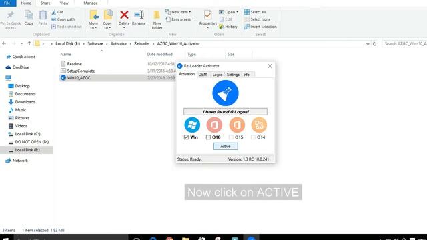Select OneDrive in navigation pane

(x=21, y=67)
